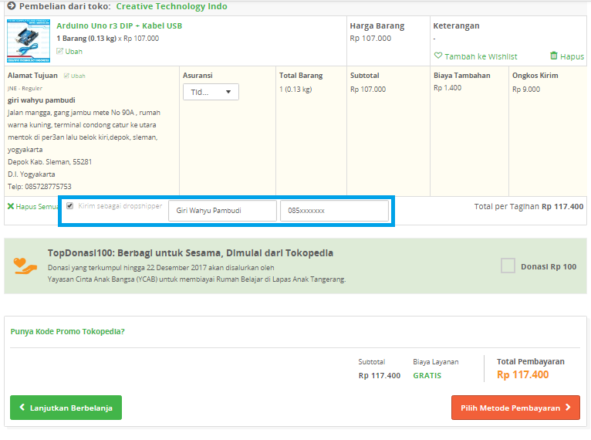Click the Total Pembayaran amount Rp 117.400
Viewport: 591px width, 440px height.
[x=523, y=375]
